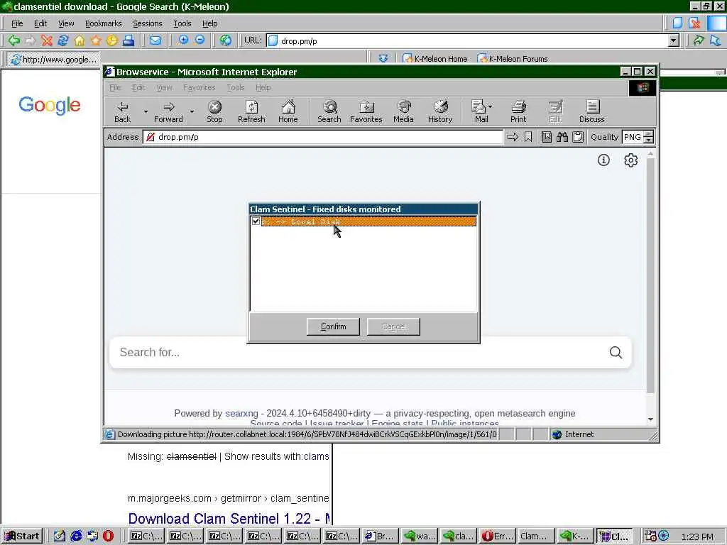The image size is (727, 545).
Task: Click the red Stop icon in K-Meleon toolbar
Action: [x=46, y=40]
